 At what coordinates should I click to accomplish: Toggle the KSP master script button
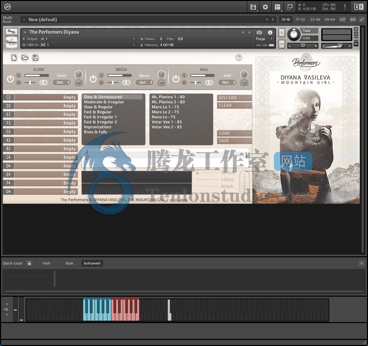(342, 20)
